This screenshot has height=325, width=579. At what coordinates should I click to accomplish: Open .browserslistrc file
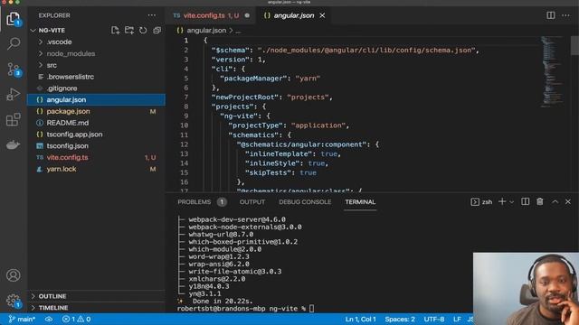point(96,77)
